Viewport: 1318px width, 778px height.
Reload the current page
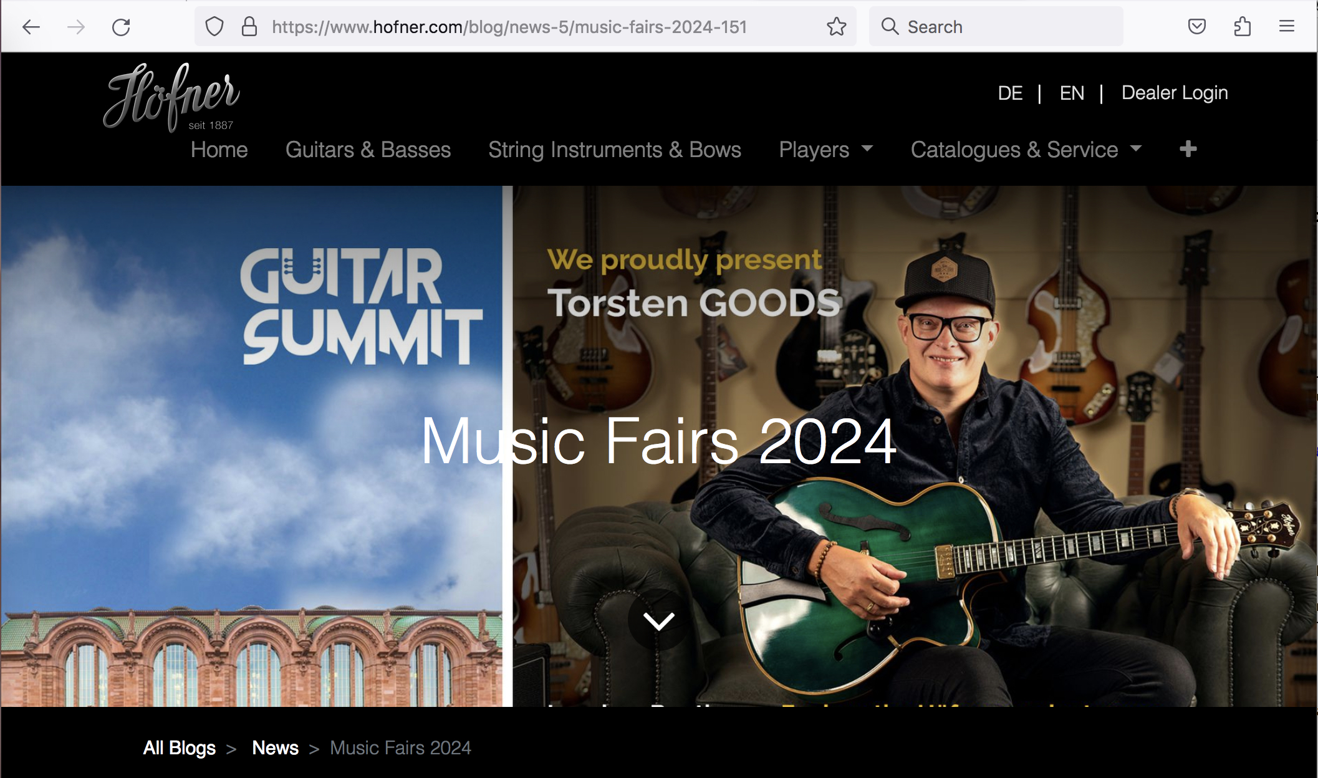[x=121, y=27]
